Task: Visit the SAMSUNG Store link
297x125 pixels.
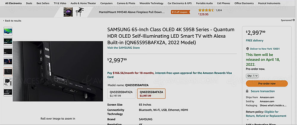Action: point(124,48)
